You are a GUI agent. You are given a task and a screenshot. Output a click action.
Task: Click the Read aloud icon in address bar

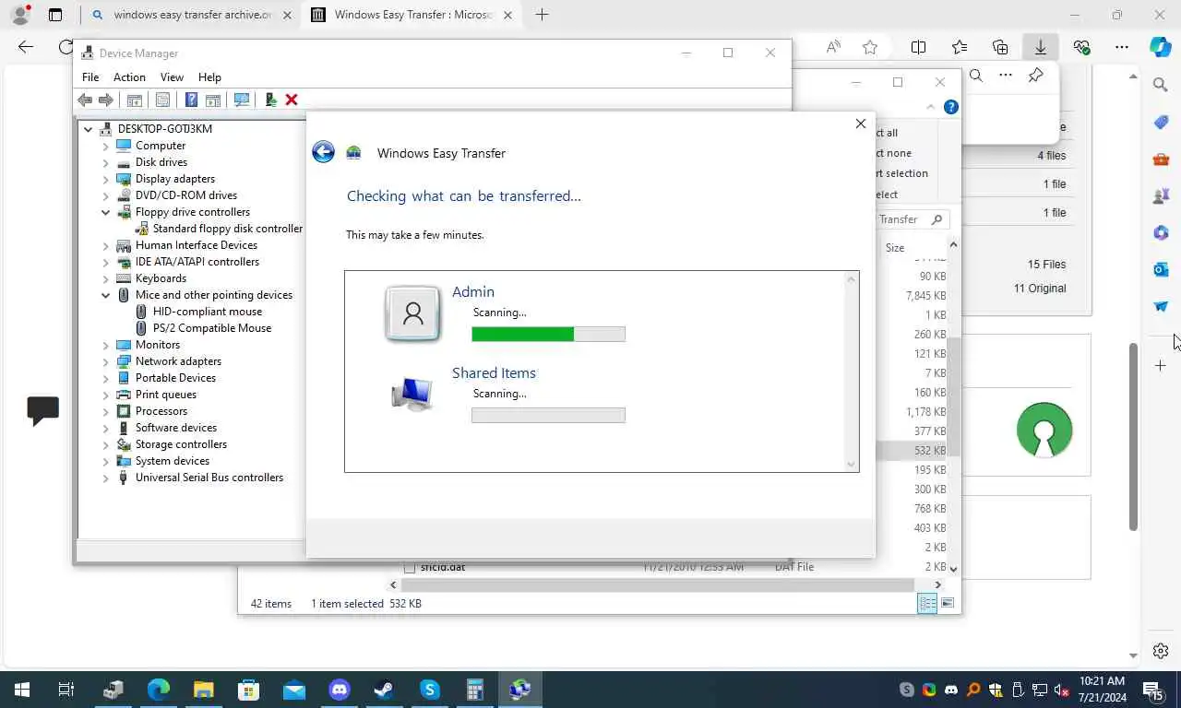833,47
